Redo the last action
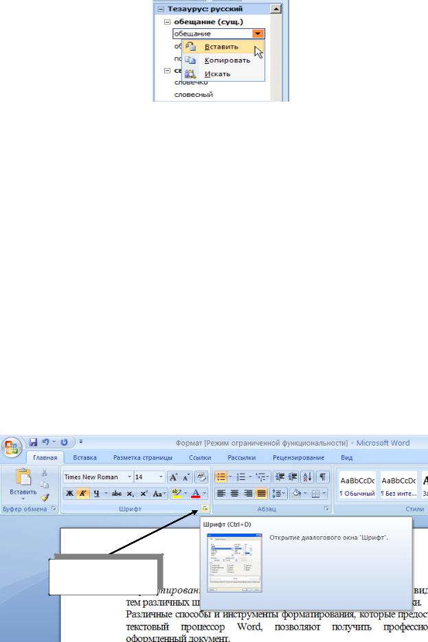This screenshot has width=428, height=642. point(64,442)
